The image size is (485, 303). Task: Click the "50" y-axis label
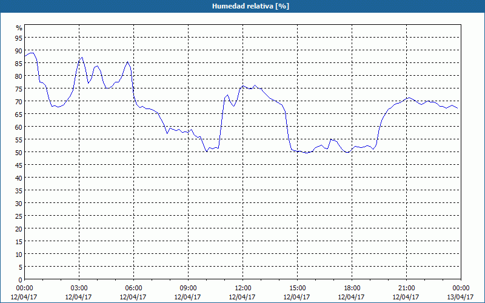point(19,152)
